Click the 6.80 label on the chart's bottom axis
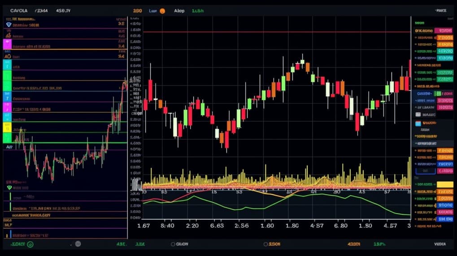Image resolution: width=457 pixels, height=256 pixels. (x=341, y=226)
